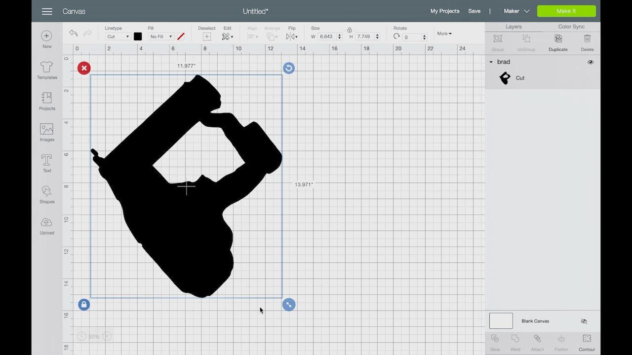Open the Maker machine selector

pos(516,11)
